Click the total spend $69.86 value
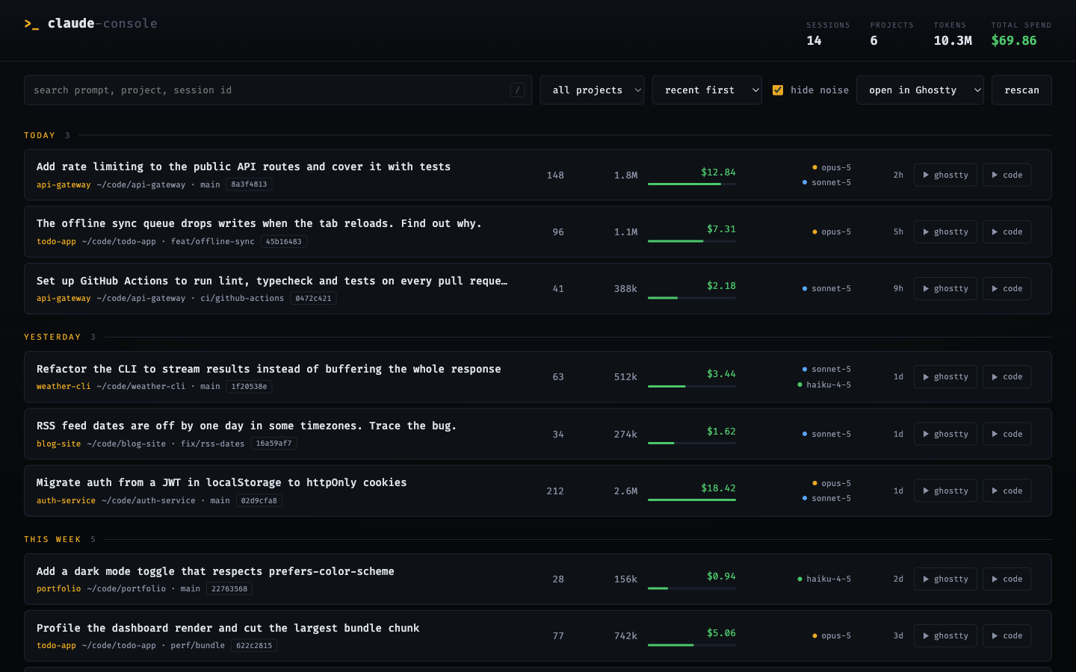 [x=1014, y=40]
